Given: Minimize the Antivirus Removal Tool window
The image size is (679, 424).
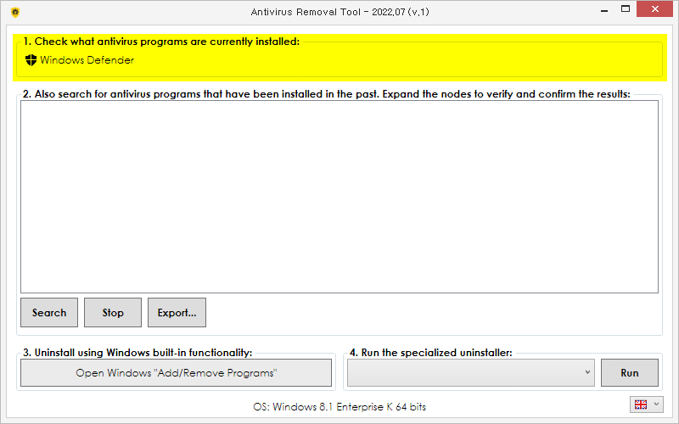Looking at the screenshot, I should (604, 9).
